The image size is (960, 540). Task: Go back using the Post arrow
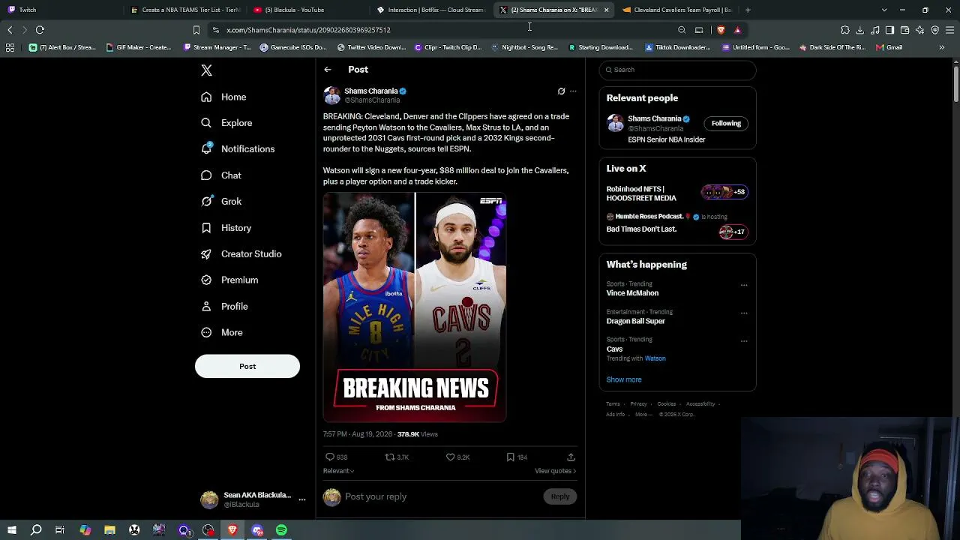328,70
